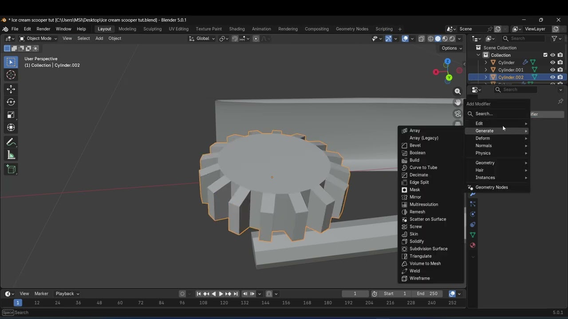
Task: Toggle visibility of Cylinder.001 in outliner
Action: (552, 70)
